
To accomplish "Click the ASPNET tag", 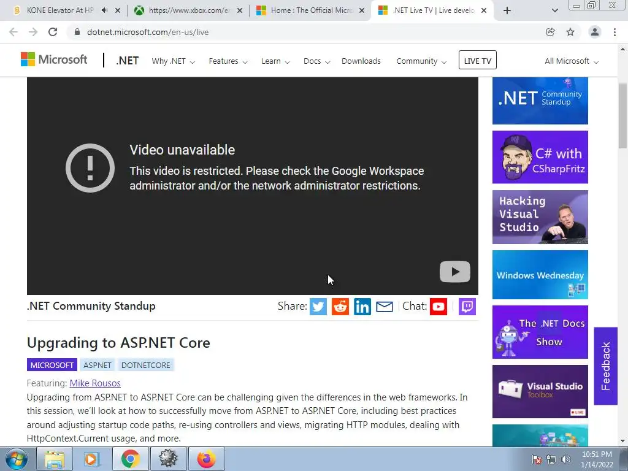I will coord(98,365).
